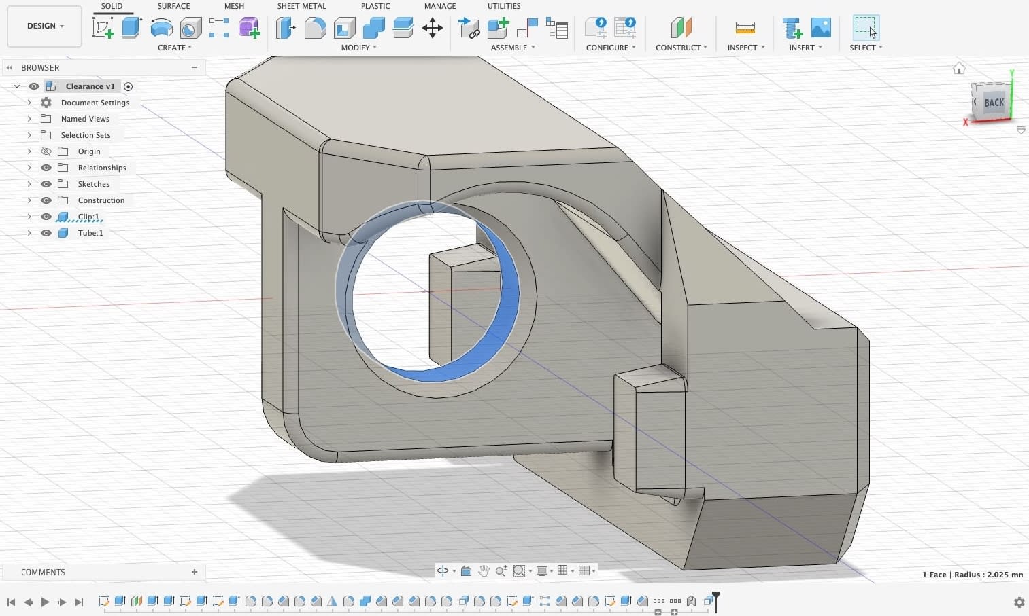Open the DESIGN workspace dropdown
This screenshot has height=616, width=1029.
pos(45,26)
